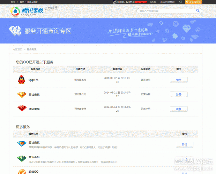Click the 服务列表 breadcrumb
Viewport: 216px width, 174px height.
(32, 49)
